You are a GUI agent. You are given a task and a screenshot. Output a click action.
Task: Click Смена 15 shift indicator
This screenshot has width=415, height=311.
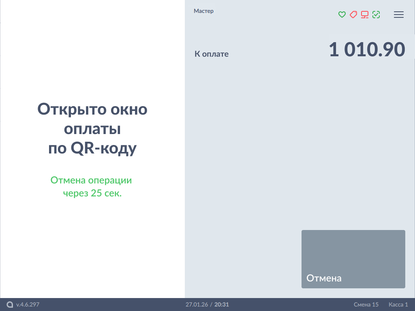point(366,305)
